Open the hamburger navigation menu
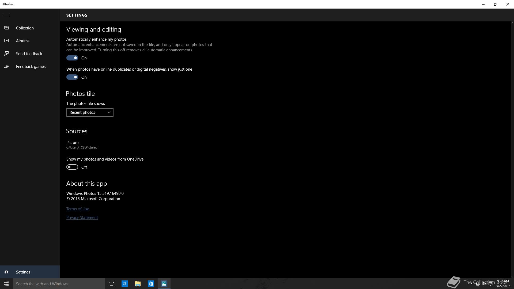Viewport: 514px width, 289px height. (6, 15)
